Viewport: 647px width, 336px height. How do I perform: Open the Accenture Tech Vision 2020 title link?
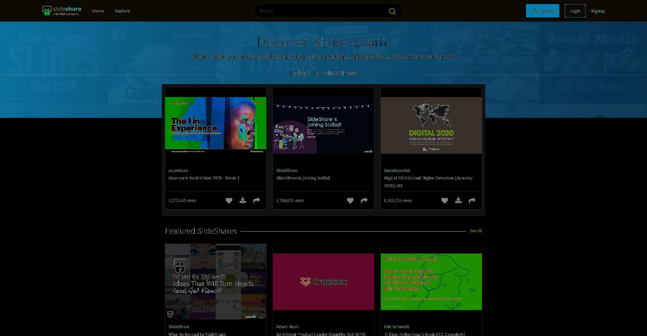pyautogui.click(x=204, y=178)
